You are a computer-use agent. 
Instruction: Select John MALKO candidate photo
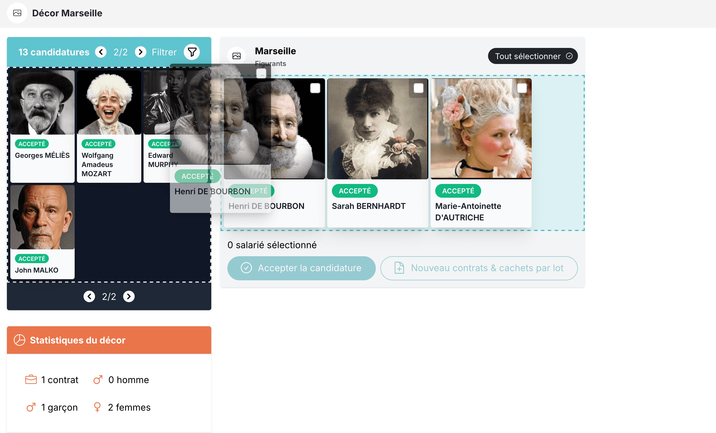[x=42, y=217]
